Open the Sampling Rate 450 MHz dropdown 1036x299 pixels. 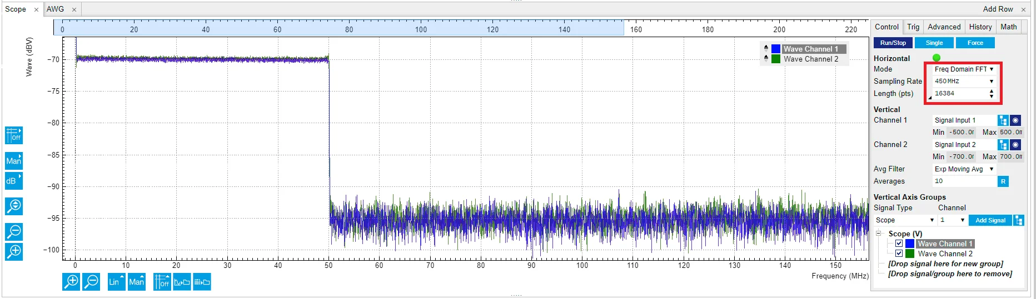click(964, 81)
